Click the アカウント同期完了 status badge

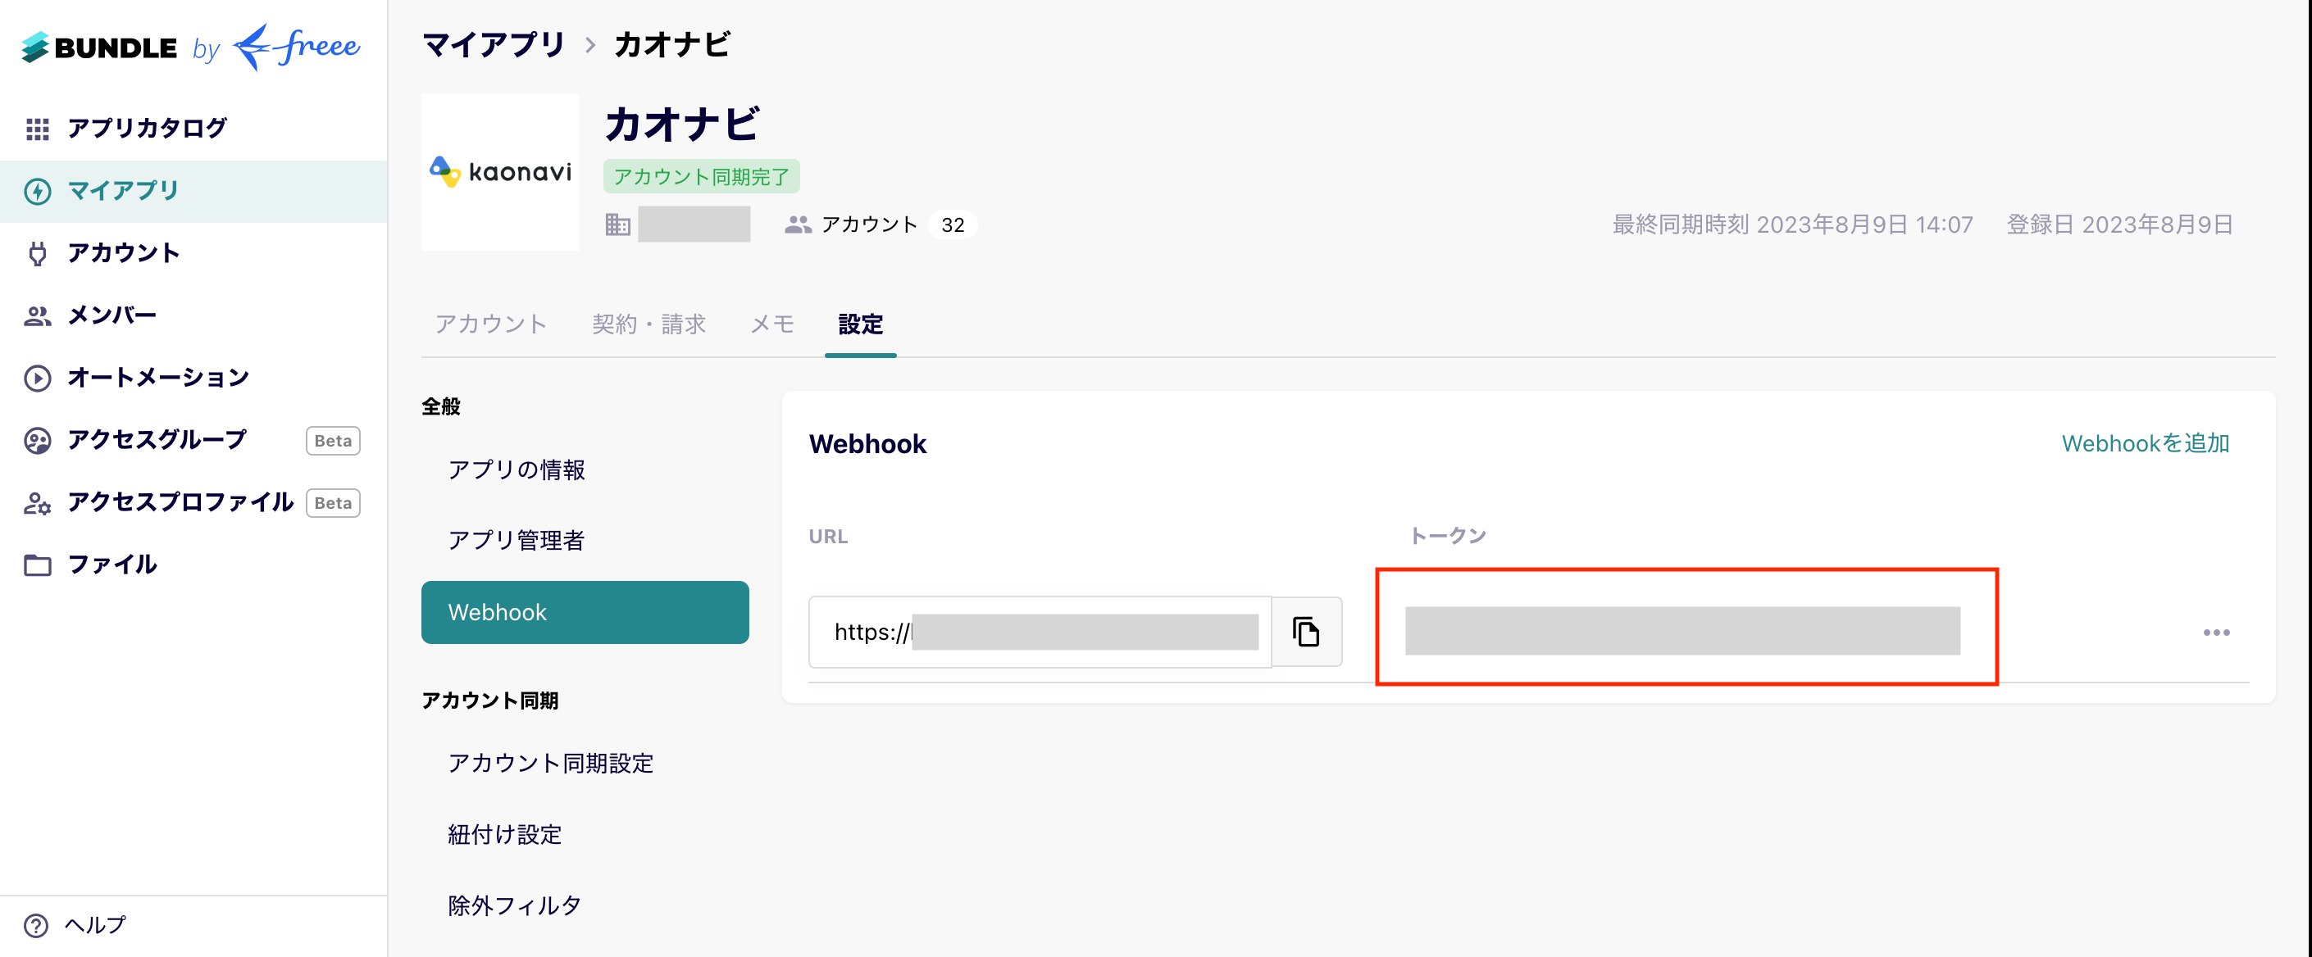701,177
